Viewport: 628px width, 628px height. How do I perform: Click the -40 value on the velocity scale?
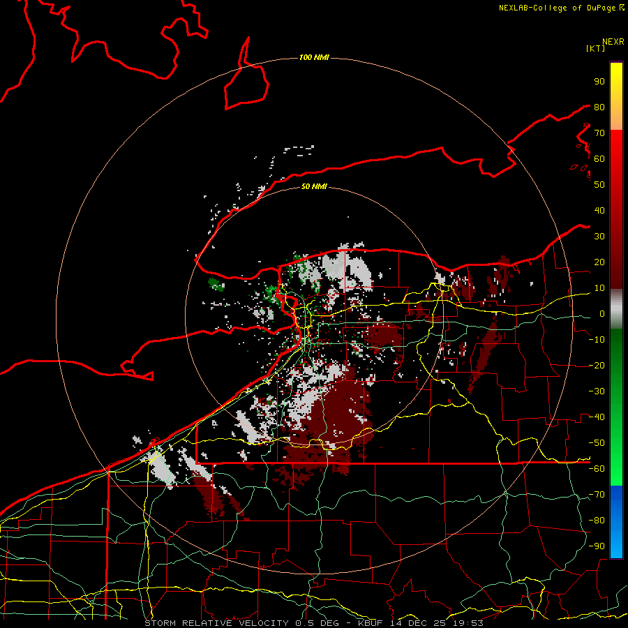[597, 417]
